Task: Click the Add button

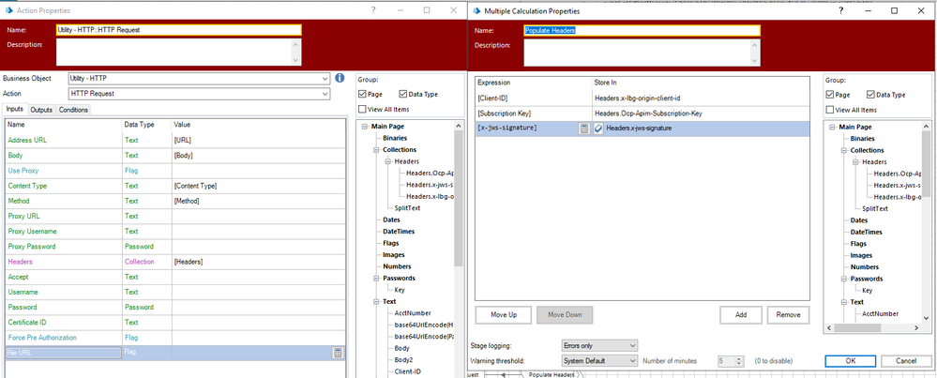Action: [741, 314]
